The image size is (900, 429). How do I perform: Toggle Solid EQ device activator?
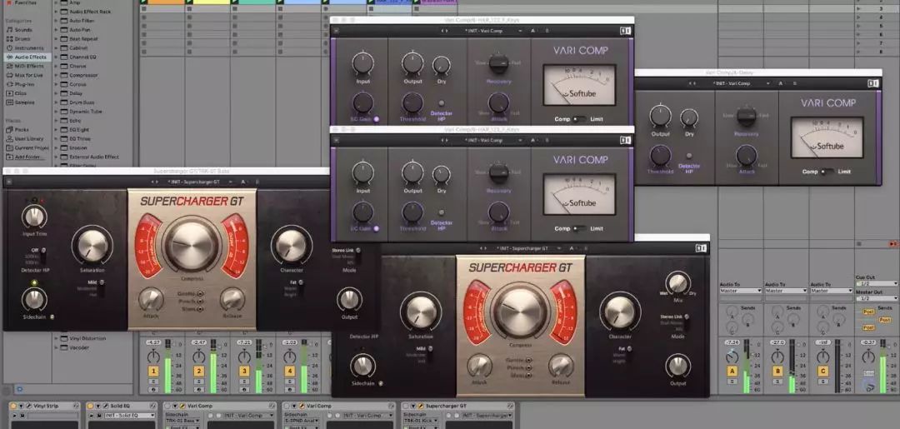(x=92, y=406)
